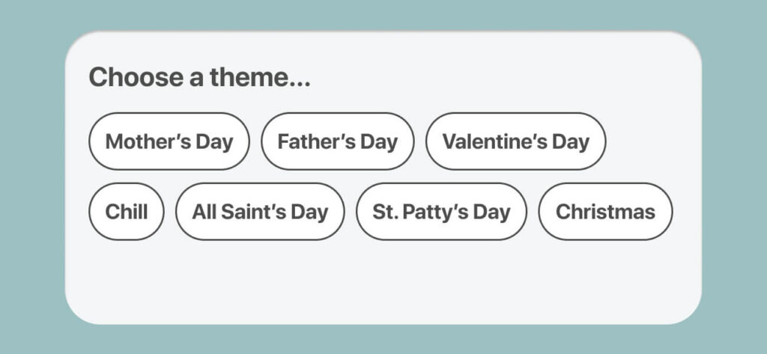Toggle the Christmas pill button
767x354 pixels.
click(x=605, y=212)
